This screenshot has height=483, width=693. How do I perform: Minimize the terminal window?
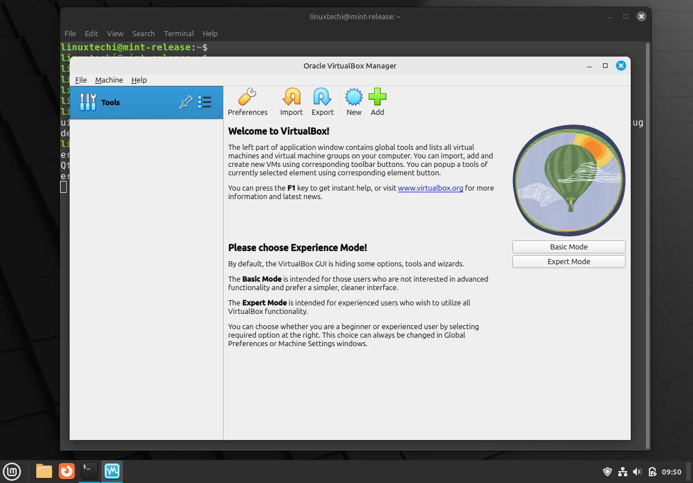pyautogui.click(x=610, y=17)
